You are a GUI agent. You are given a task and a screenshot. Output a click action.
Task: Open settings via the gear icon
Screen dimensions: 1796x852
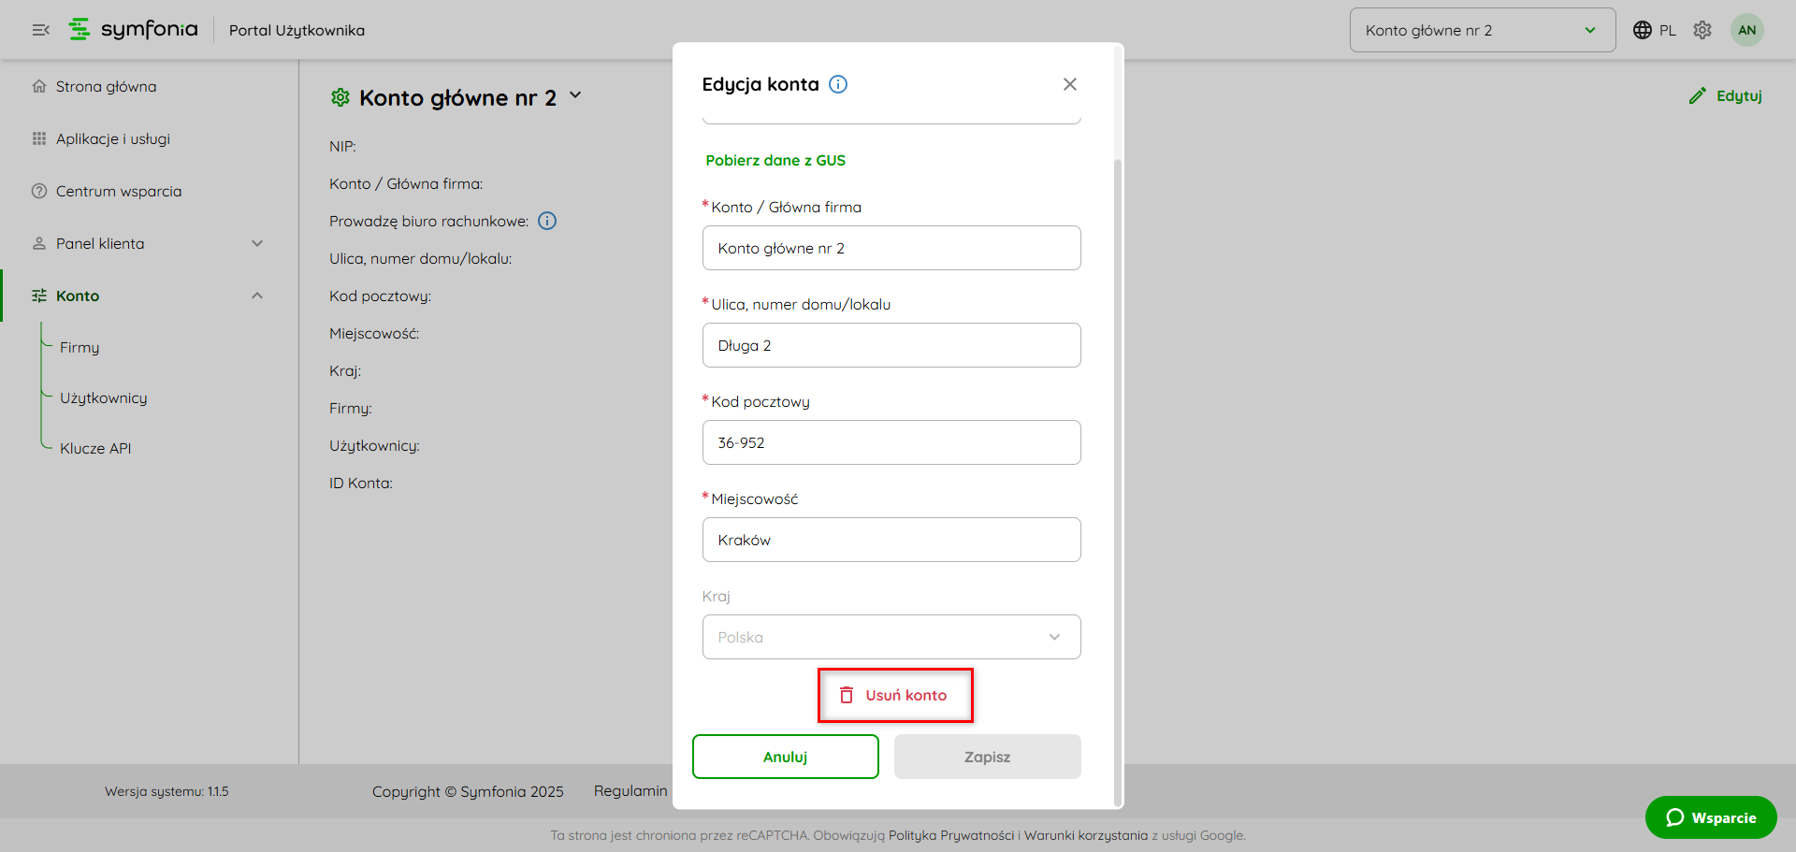click(1702, 30)
